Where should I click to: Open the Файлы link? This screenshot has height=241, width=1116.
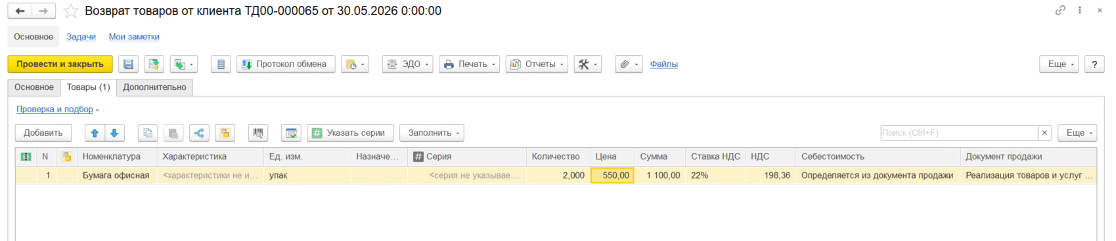pyautogui.click(x=663, y=64)
